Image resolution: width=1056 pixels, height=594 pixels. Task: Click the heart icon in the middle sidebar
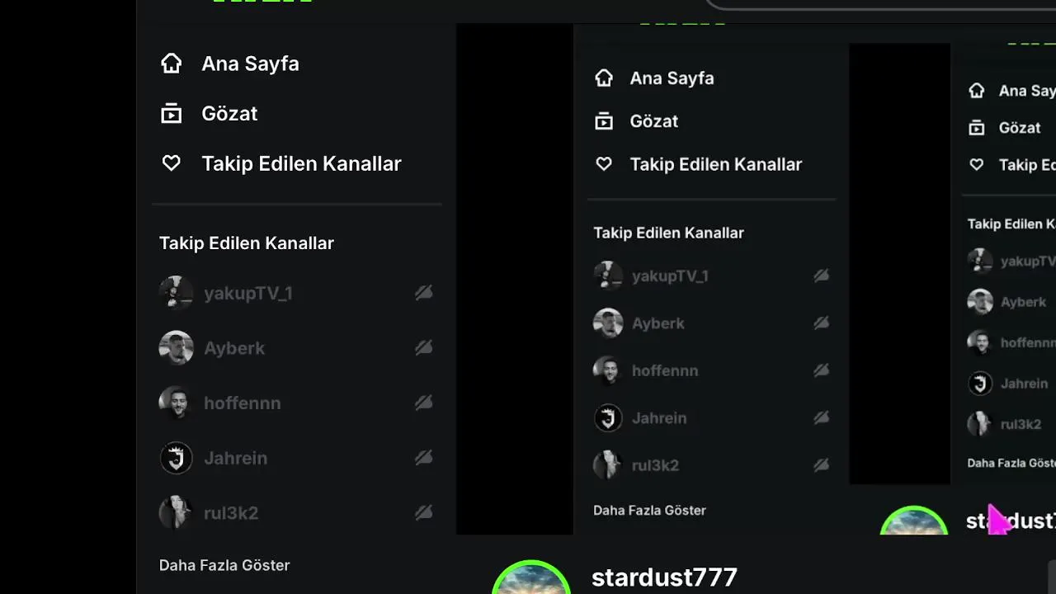(604, 164)
